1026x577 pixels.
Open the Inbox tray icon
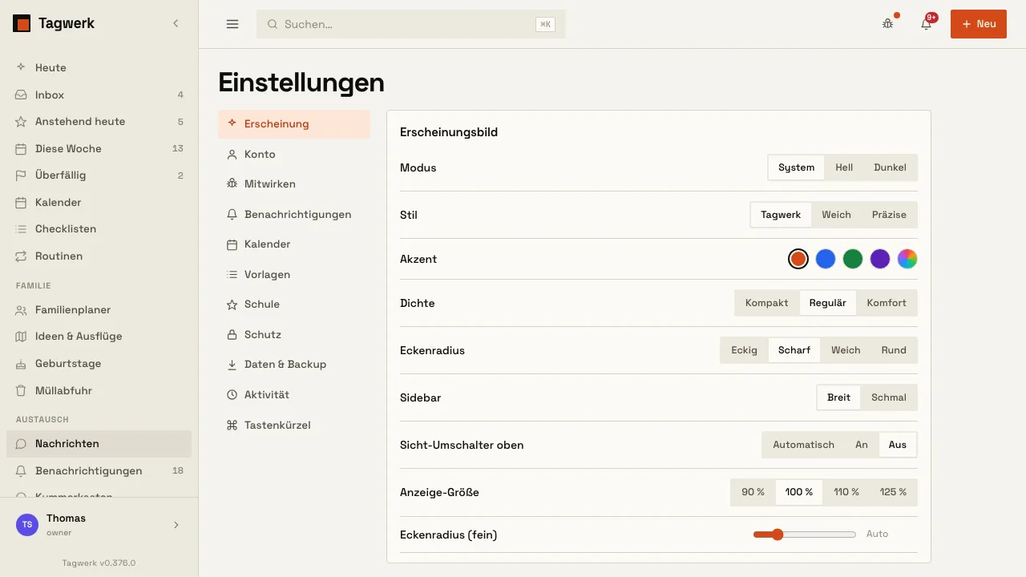[21, 95]
